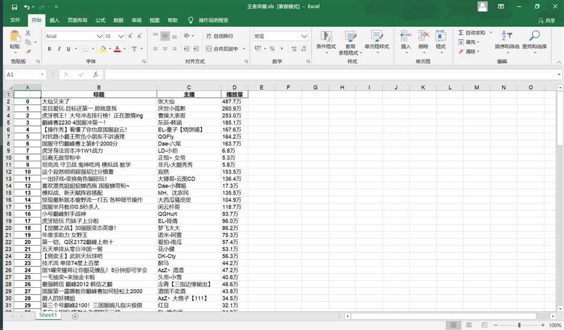Expand the formula bar

tap(558, 75)
